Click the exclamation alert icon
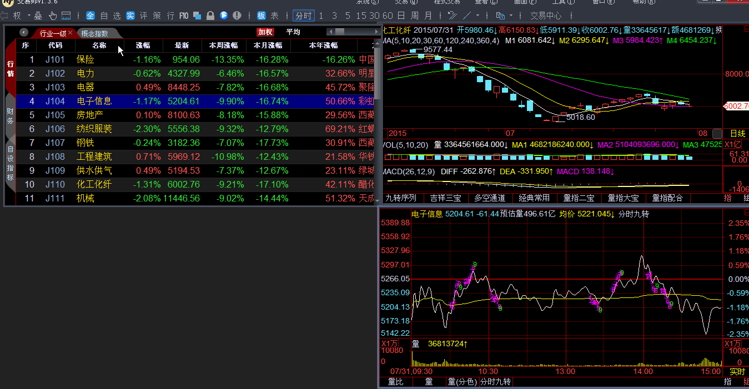 (237, 16)
